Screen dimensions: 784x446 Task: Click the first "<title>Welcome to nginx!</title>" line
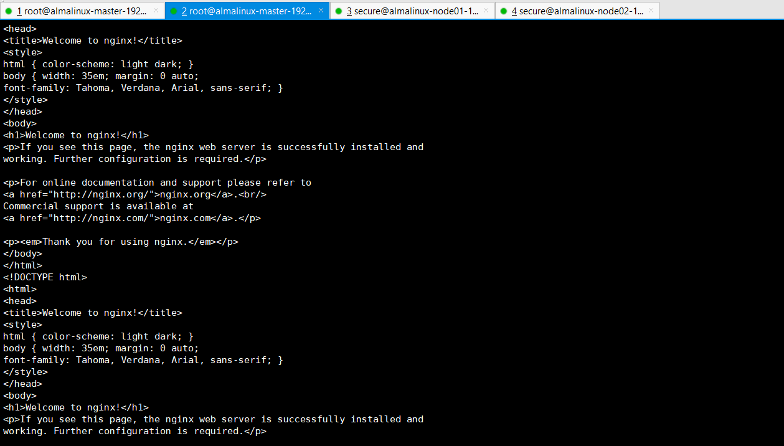point(93,40)
